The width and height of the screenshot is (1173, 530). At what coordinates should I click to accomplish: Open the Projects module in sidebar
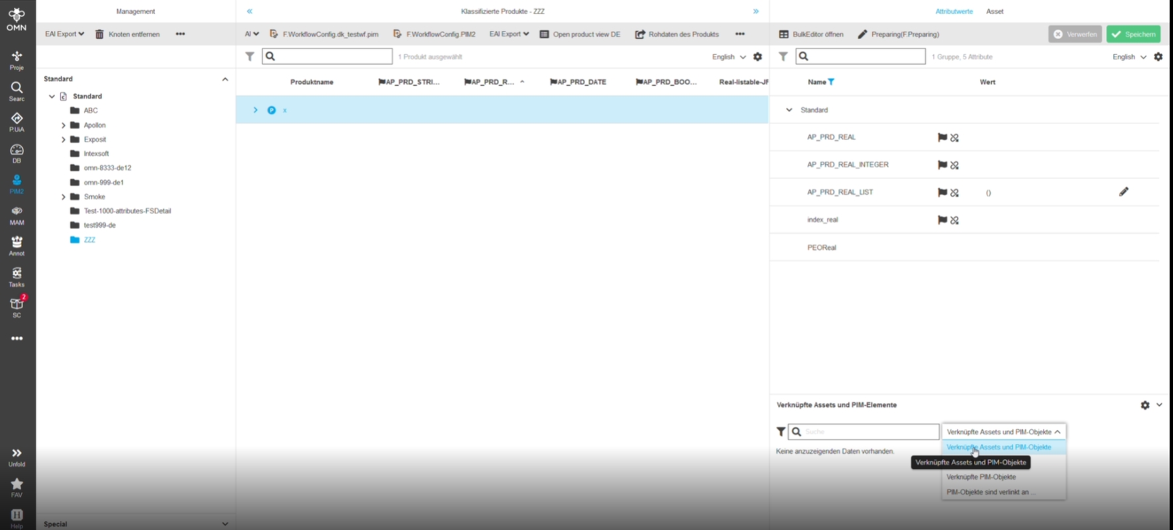coord(17,60)
